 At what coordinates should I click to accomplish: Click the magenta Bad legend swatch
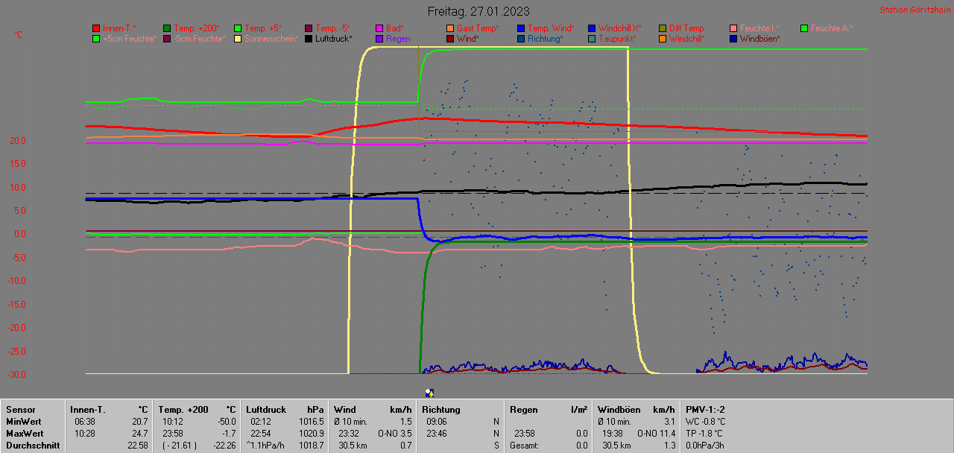[379, 28]
